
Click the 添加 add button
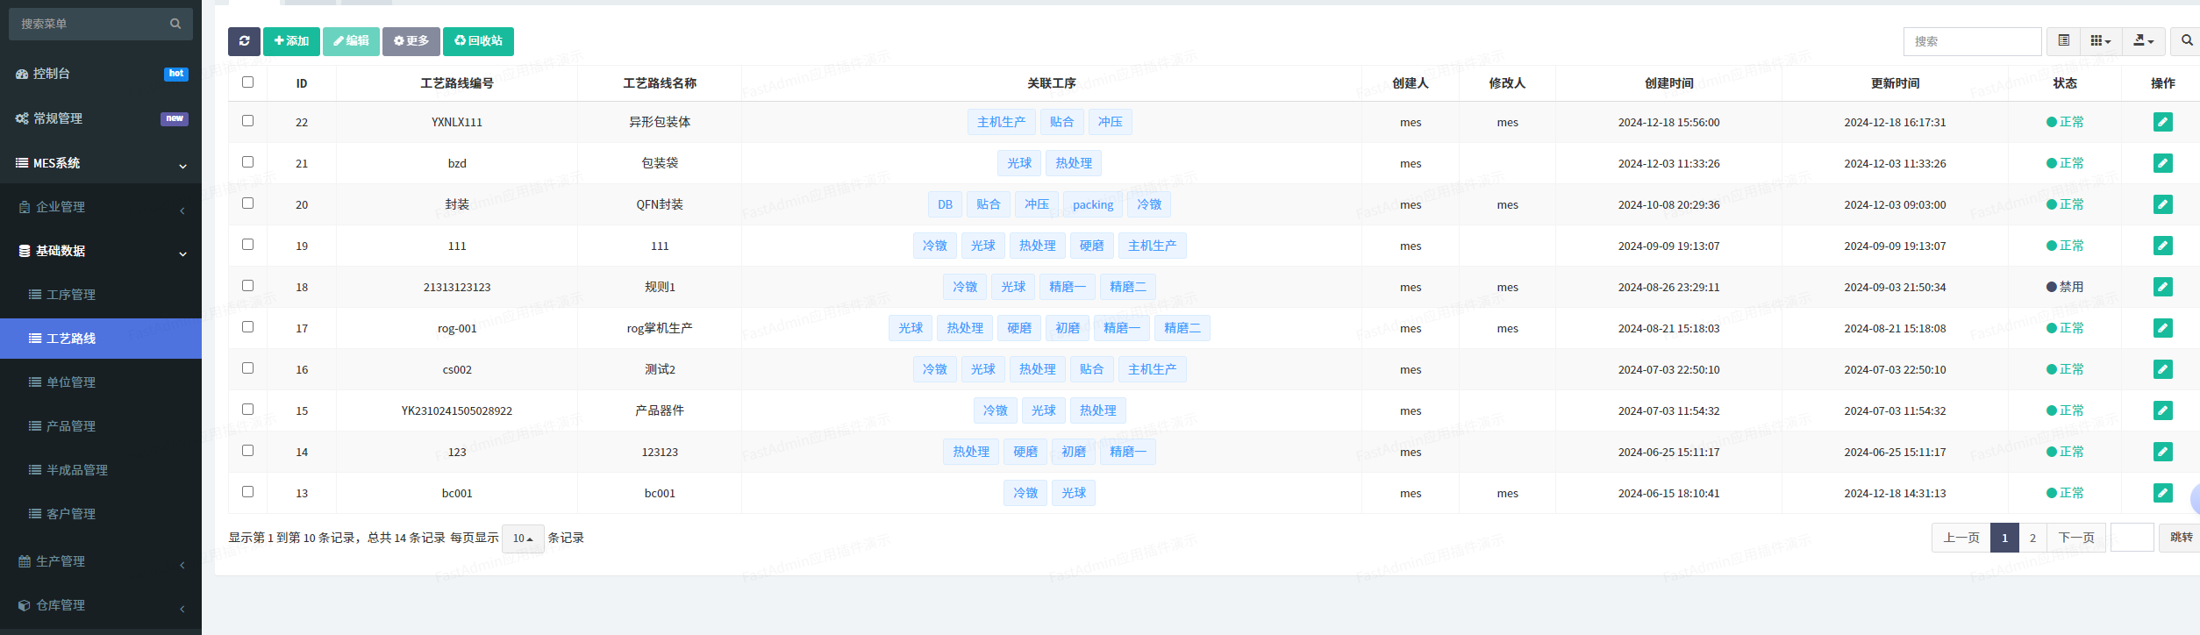(291, 41)
